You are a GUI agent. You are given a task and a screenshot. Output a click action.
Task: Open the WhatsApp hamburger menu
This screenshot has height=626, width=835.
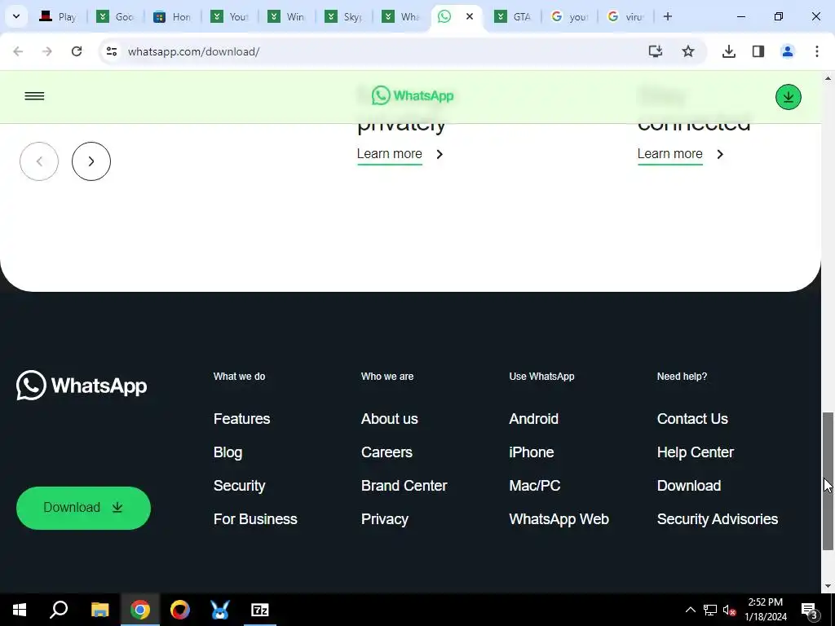(34, 96)
